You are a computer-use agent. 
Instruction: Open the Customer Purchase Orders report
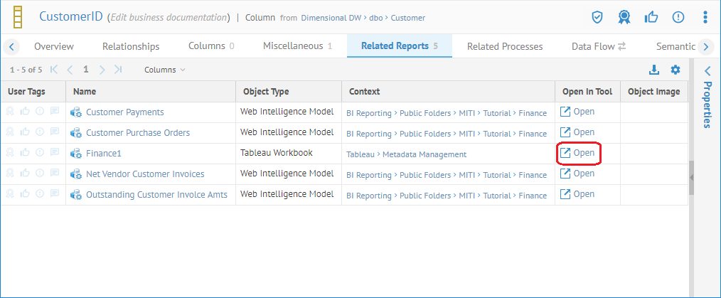138,133
